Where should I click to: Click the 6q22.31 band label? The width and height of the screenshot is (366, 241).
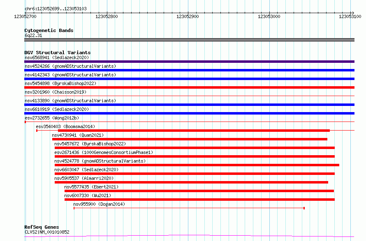point(33,35)
